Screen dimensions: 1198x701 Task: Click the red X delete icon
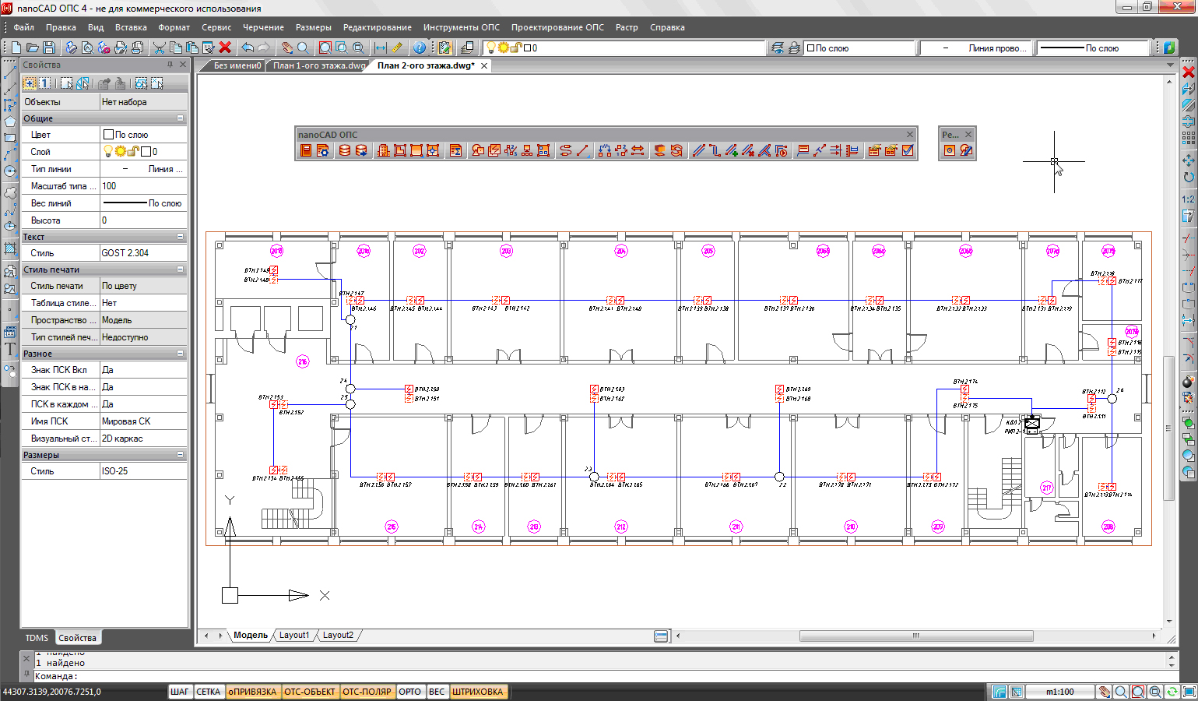click(225, 48)
